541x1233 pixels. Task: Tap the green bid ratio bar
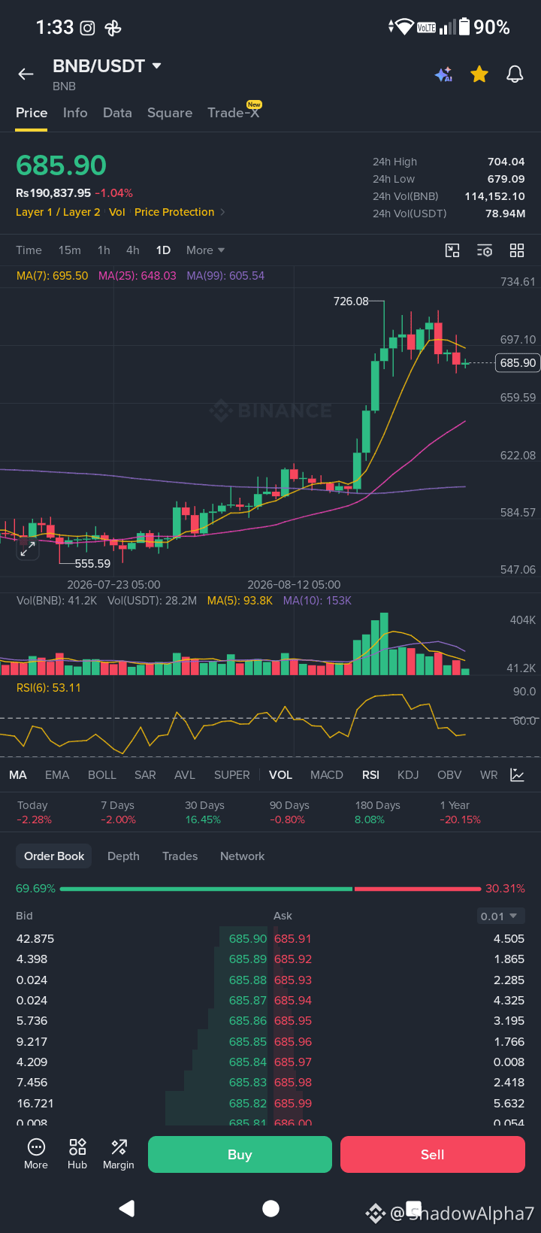(x=206, y=889)
